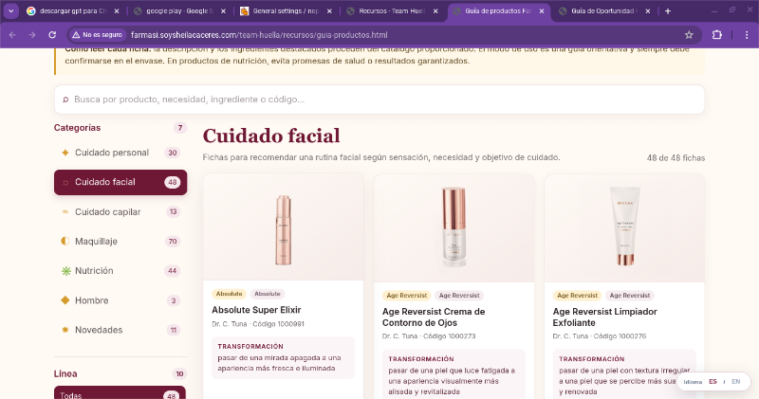Click 'Dr. C. Tuna · Código 1000273' text
759x399 pixels.
click(x=429, y=336)
